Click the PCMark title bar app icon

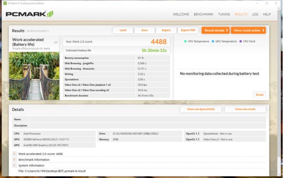click(x=5, y=3)
